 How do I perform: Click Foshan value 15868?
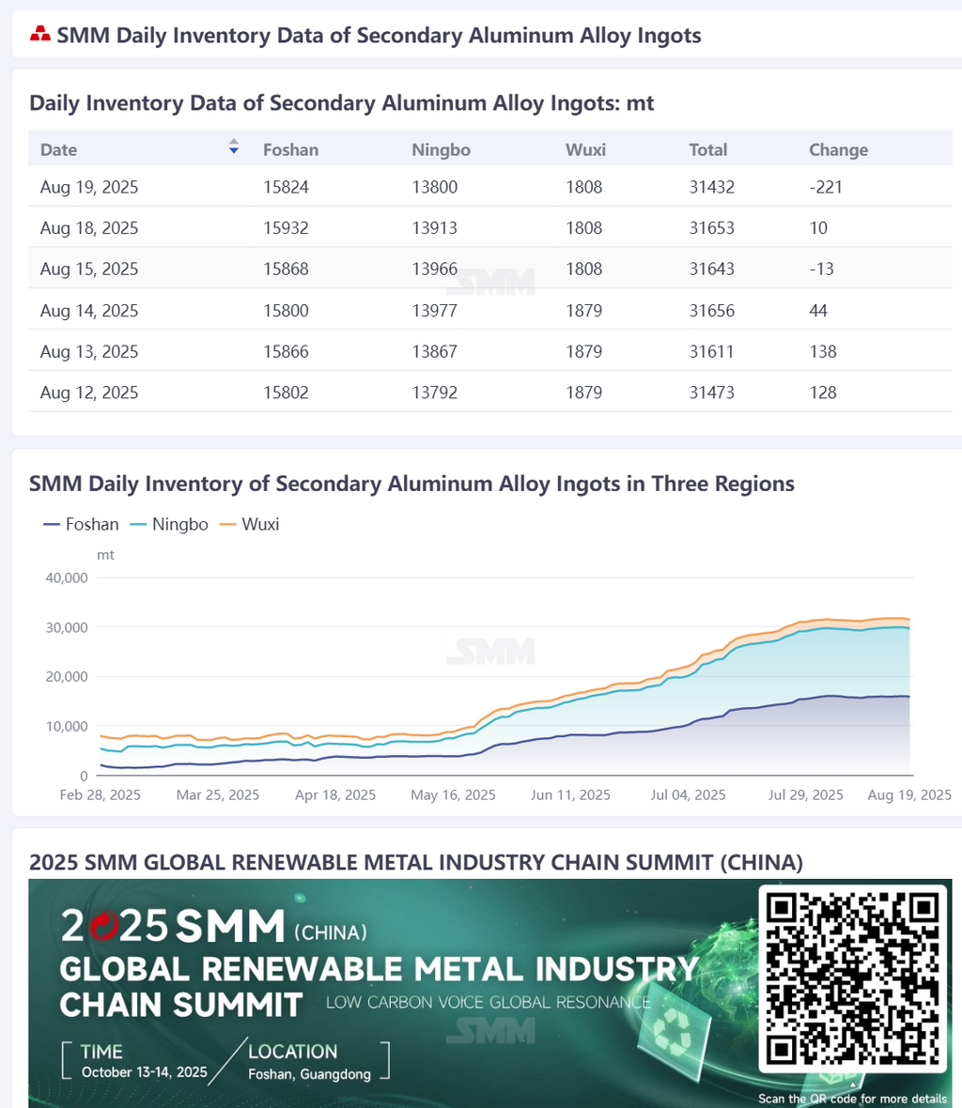click(x=286, y=269)
